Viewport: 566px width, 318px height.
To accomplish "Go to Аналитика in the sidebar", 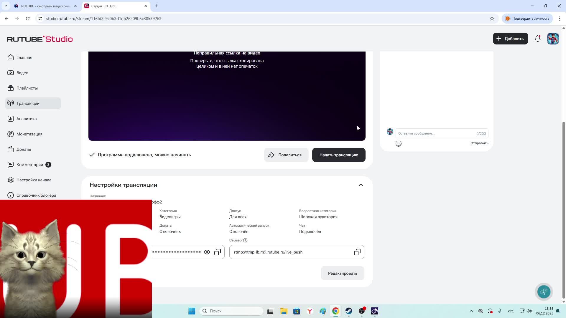I will click(x=27, y=119).
